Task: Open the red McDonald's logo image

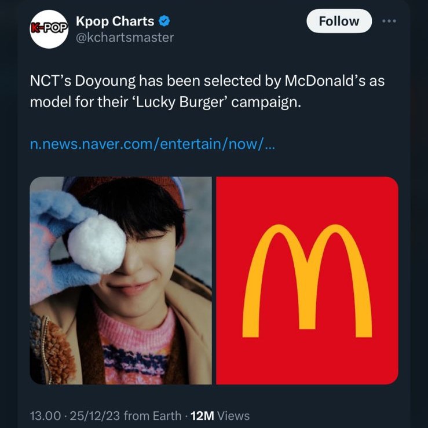Action: coord(307,280)
